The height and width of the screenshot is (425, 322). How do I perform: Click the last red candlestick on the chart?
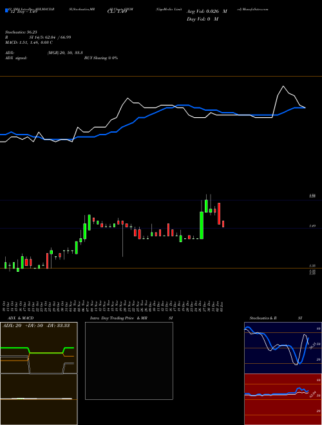point(223,224)
